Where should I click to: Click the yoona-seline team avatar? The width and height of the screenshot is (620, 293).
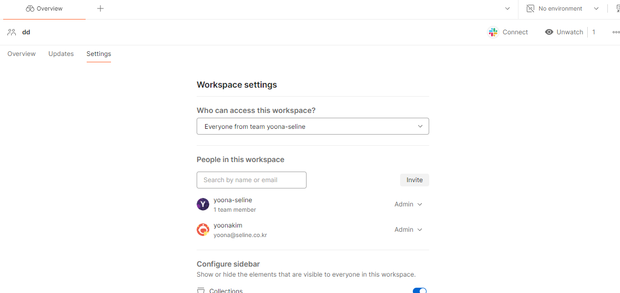point(203,204)
